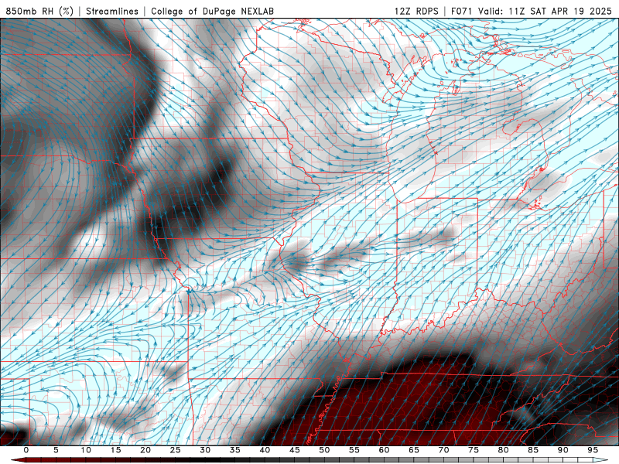Click the colorbar label '40'
This screenshot has width=619, height=464.
pos(265,450)
